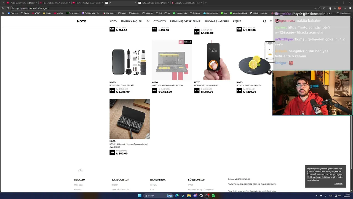Open the GameDev bookmarks folder
The height and width of the screenshot is (199, 353).
pos(134,13)
